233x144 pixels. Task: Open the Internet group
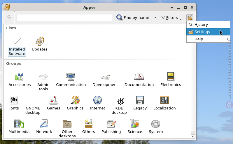97,103
